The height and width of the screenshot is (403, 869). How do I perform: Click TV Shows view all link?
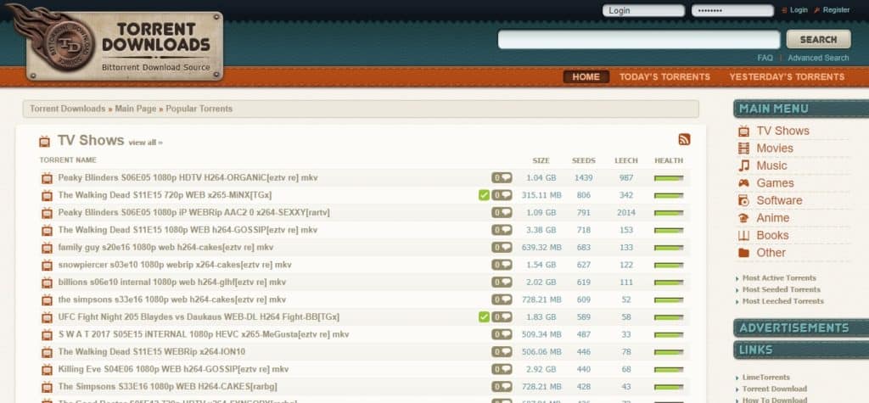pos(145,143)
